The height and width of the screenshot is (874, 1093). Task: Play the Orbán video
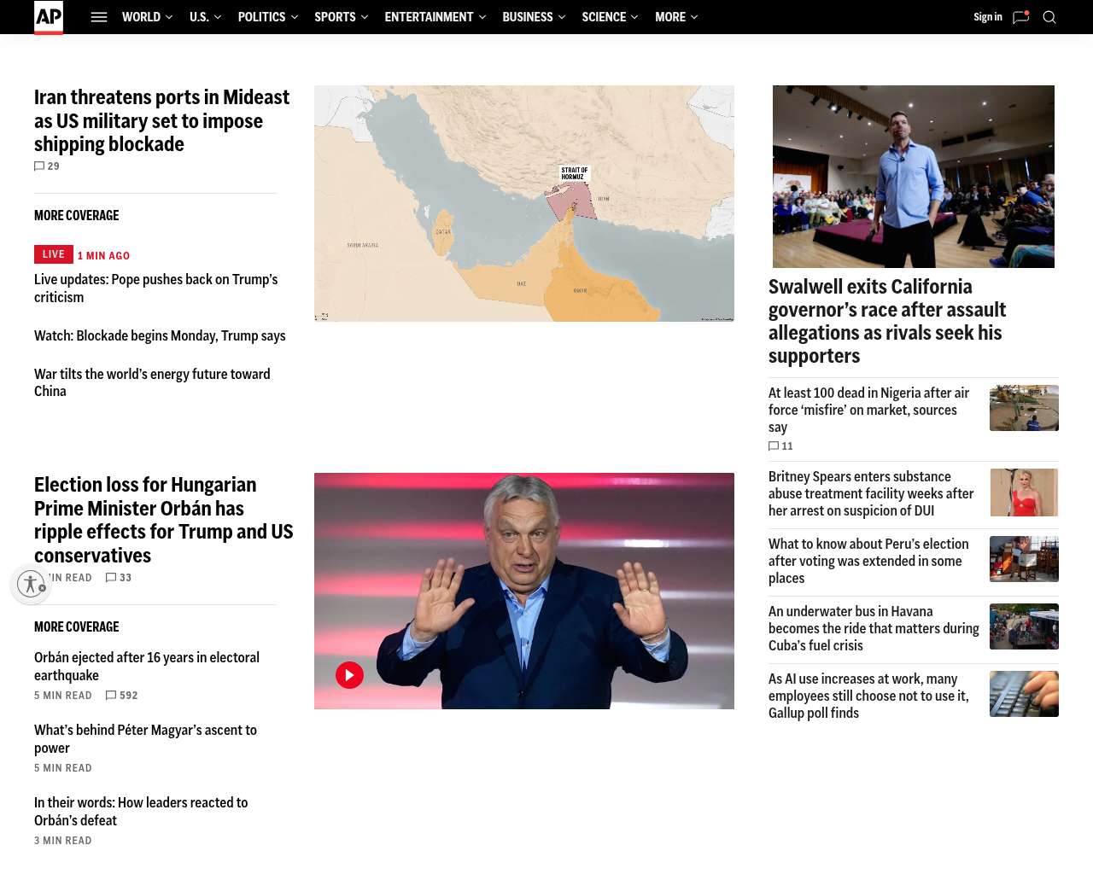coord(349,675)
